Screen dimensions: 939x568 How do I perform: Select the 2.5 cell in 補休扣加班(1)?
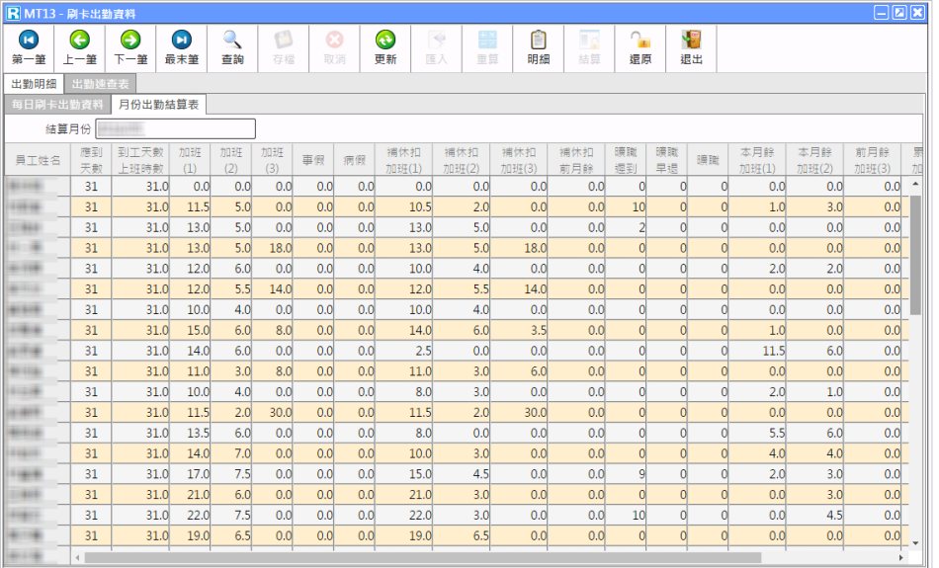(403, 351)
